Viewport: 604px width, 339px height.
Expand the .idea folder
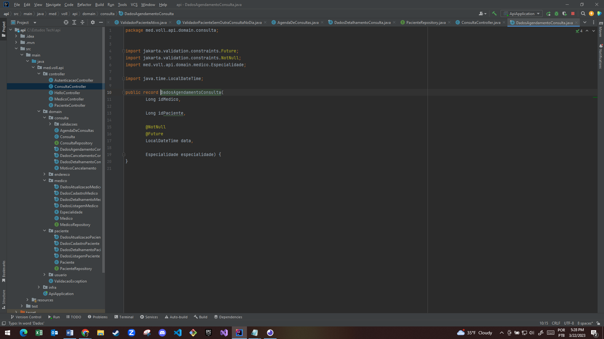pos(16,36)
